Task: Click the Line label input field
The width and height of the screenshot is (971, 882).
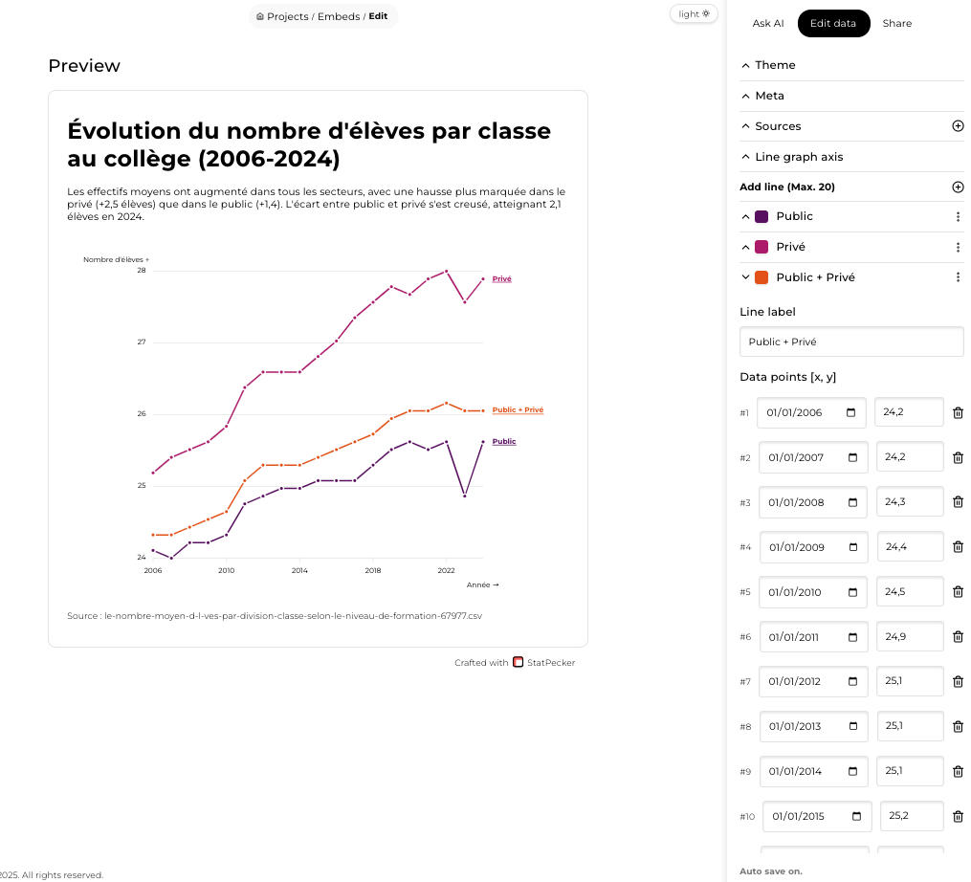Action: [851, 342]
